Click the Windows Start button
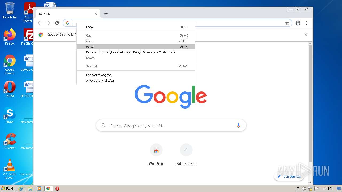This screenshot has height=192, width=342. click(x=7, y=188)
